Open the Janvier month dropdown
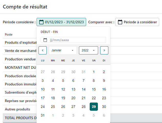Image resolution: width=162 pixels, height=123 pixels. pos(63,50)
